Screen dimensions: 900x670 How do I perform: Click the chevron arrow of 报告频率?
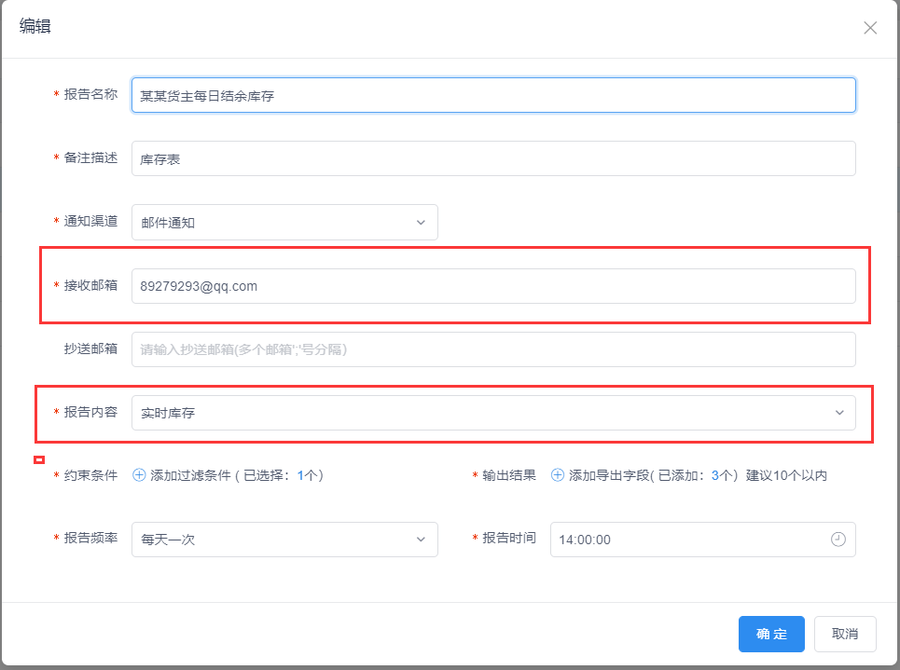point(421,540)
